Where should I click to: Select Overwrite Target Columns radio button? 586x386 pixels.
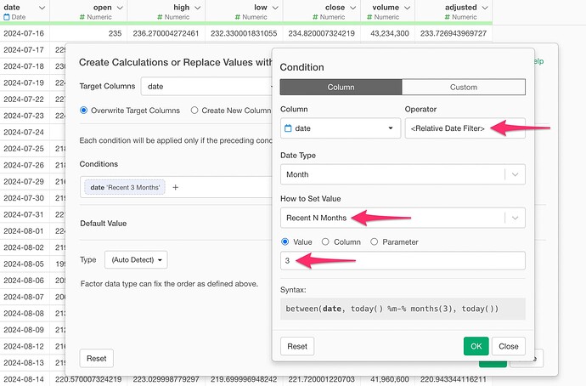coord(83,111)
